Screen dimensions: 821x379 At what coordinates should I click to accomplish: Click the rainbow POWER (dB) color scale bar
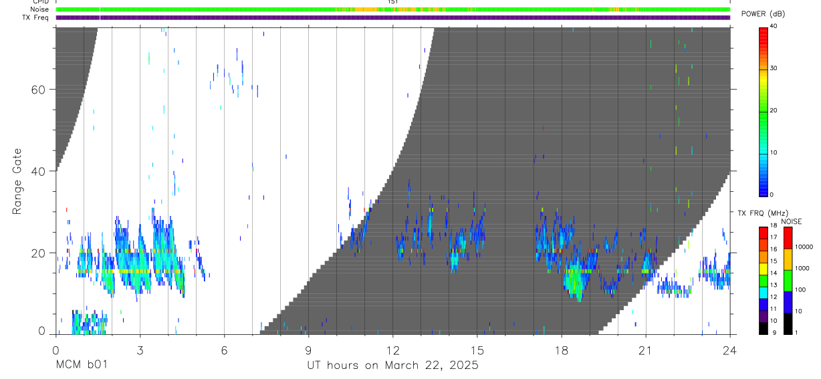tap(763, 111)
